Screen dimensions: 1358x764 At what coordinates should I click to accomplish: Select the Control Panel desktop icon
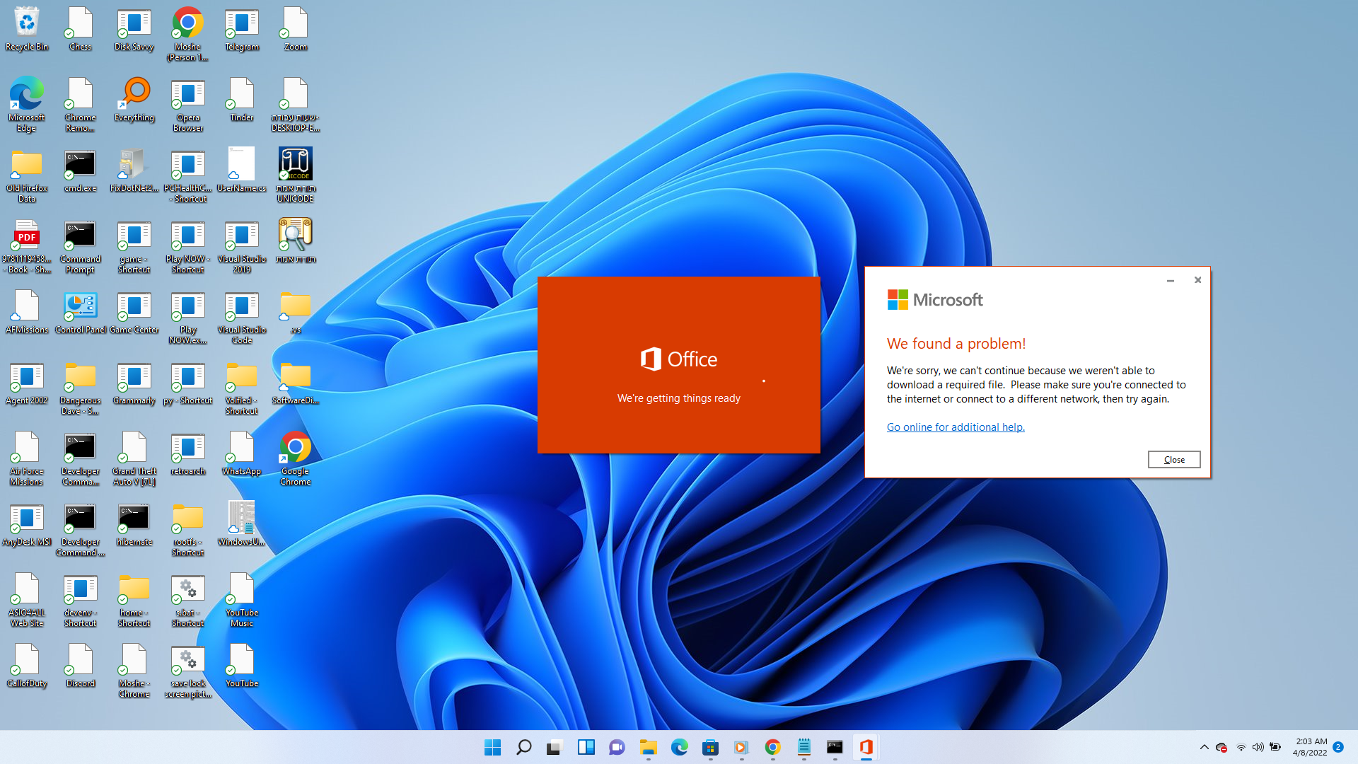[81, 312]
